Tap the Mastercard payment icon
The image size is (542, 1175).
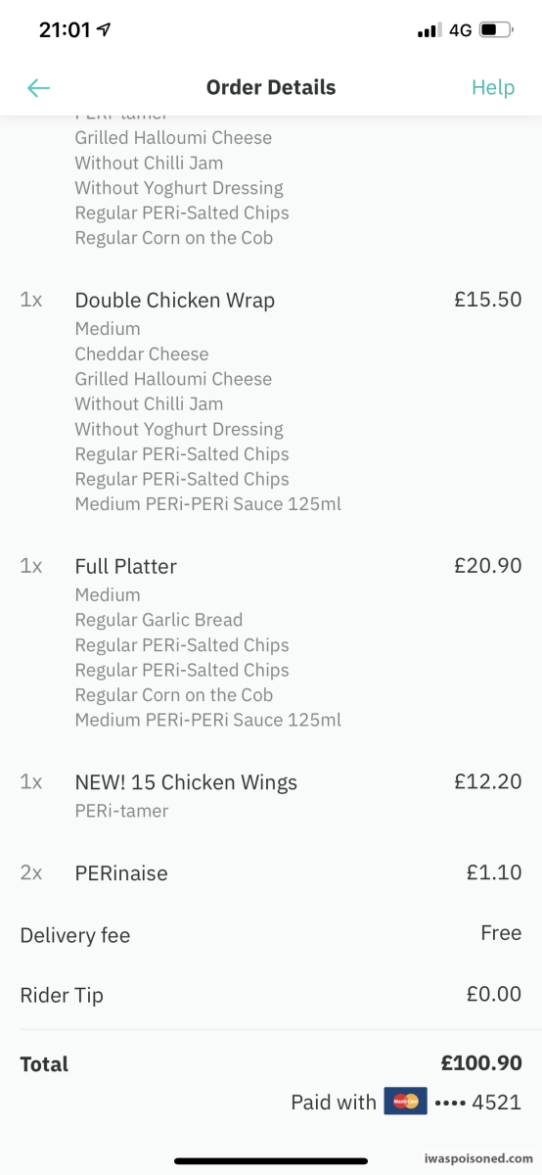pyautogui.click(x=405, y=1102)
